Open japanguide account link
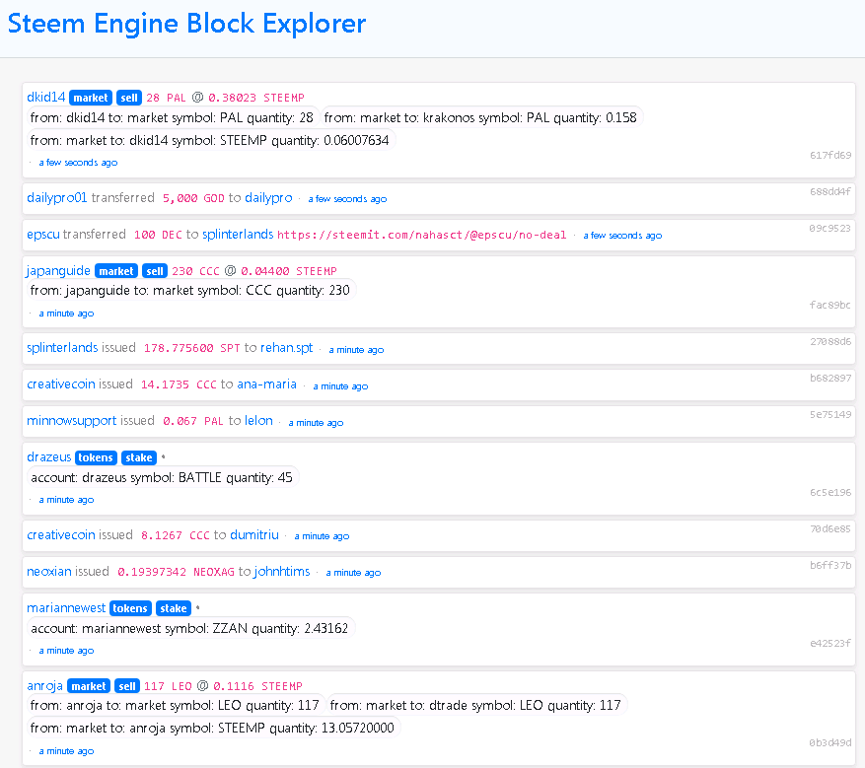 [x=58, y=271]
